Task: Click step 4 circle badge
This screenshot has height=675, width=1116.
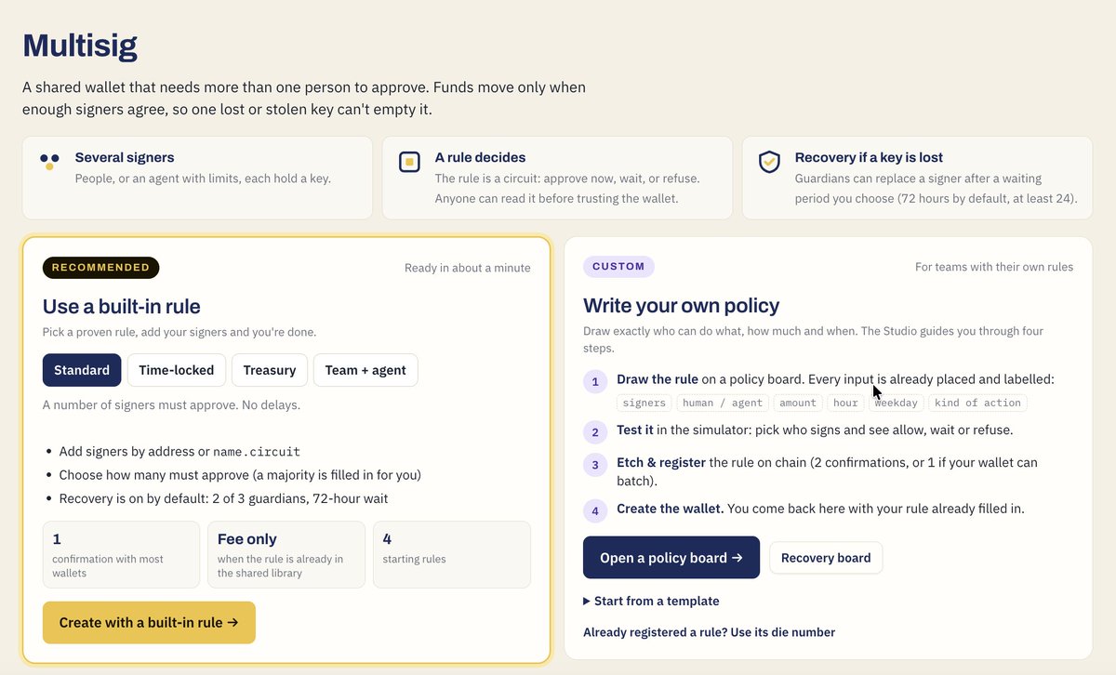Action: 595,510
